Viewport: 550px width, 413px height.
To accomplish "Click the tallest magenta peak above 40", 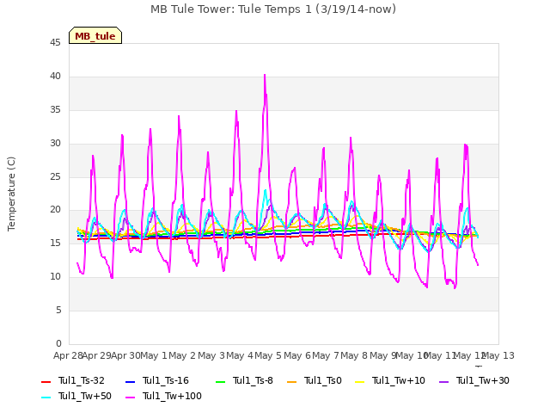I will (x=265, y=75).
